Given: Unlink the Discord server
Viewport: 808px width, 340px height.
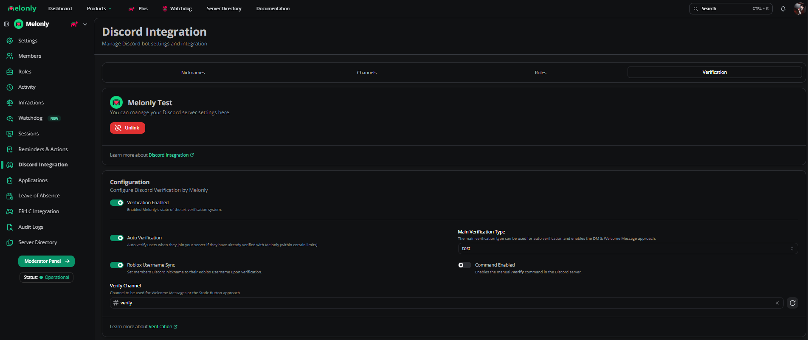Looking at the screenshot, I should [127, 128].
